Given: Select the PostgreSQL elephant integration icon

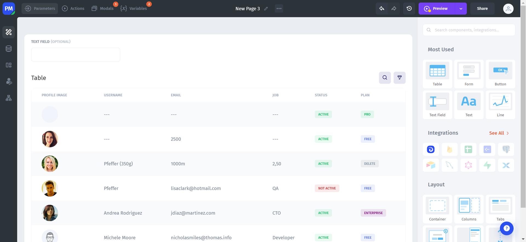Looking at the screenshot, I should 506,149.
